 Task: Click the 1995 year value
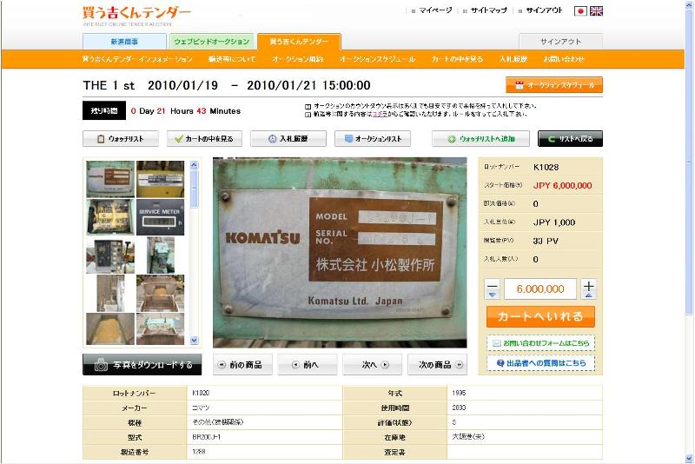459,393
